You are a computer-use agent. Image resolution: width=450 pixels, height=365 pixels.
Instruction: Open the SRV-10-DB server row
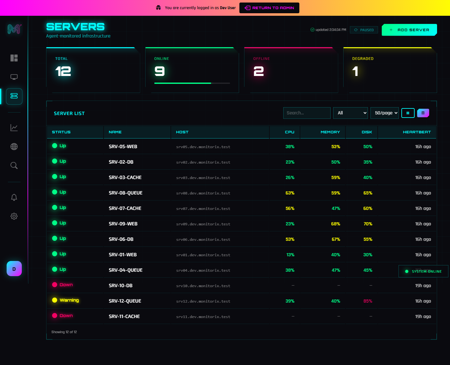click(x=242, y=286)
